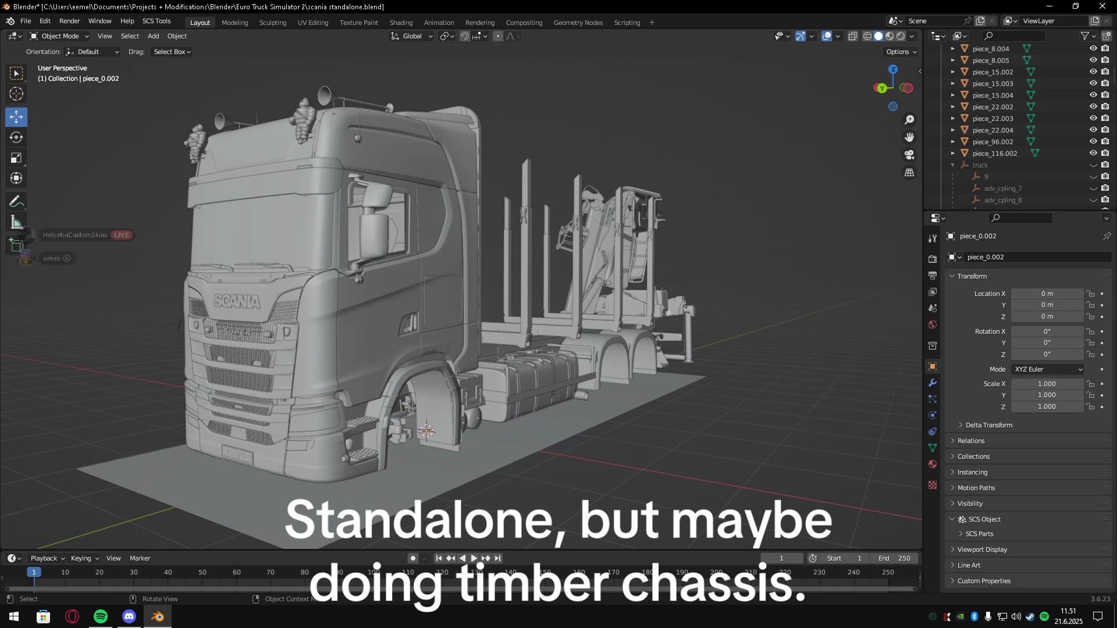Collapse the SCS Object panel

point(952,519)
